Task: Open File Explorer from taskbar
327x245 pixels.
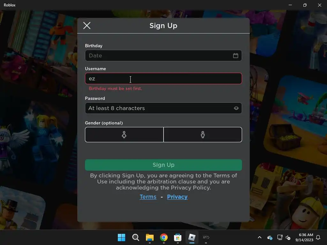Action: pyautogui.click(x=149, y=237)
